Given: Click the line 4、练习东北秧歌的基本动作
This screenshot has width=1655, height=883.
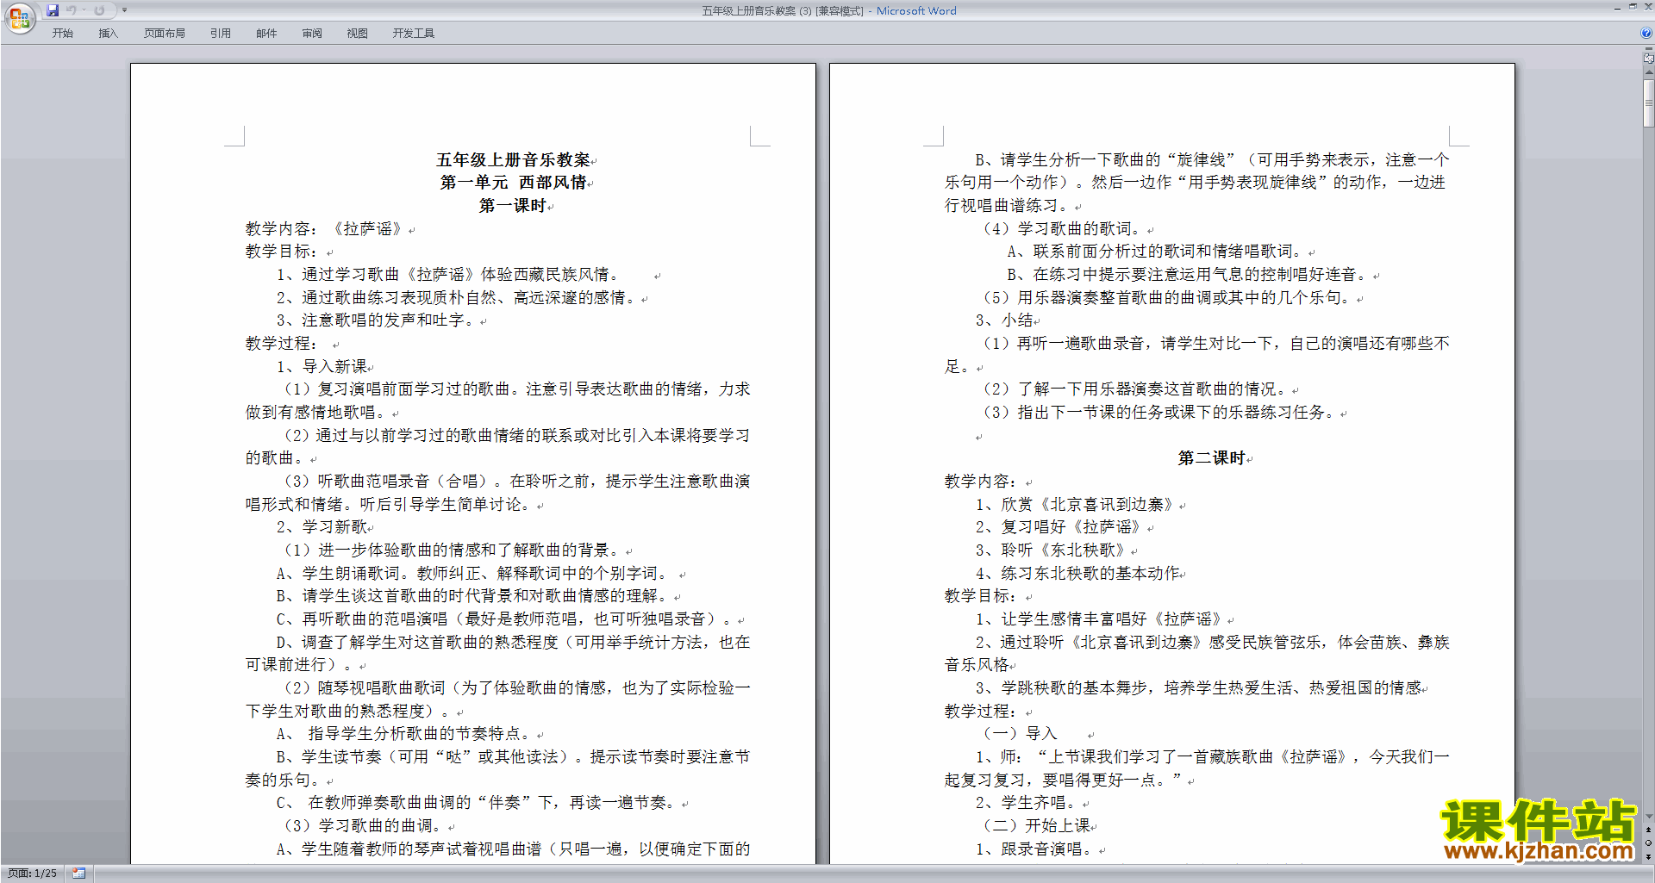Looking at the screenshot, I should [1077, 573].
